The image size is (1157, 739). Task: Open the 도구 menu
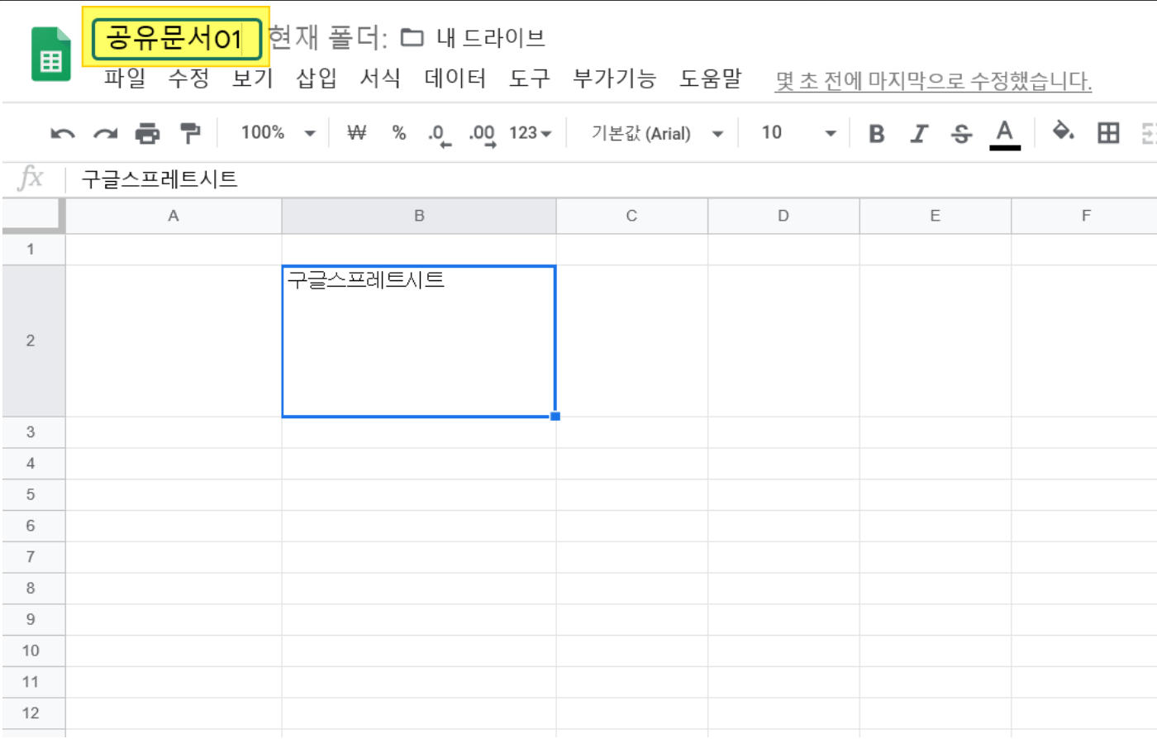coord(529,79)
